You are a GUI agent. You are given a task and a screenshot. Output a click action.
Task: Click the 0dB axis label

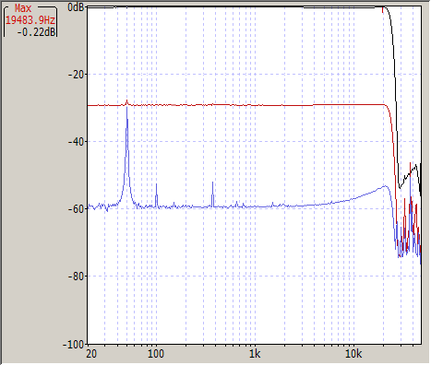point(76,7)
